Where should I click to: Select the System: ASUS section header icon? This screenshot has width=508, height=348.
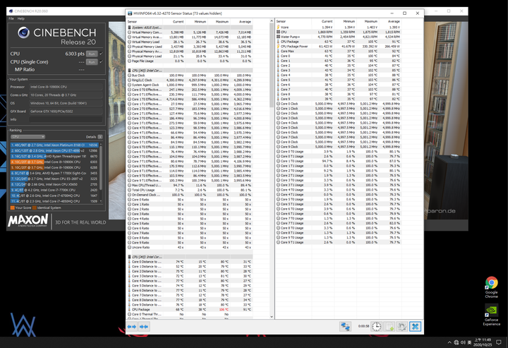tap(130, 28)
